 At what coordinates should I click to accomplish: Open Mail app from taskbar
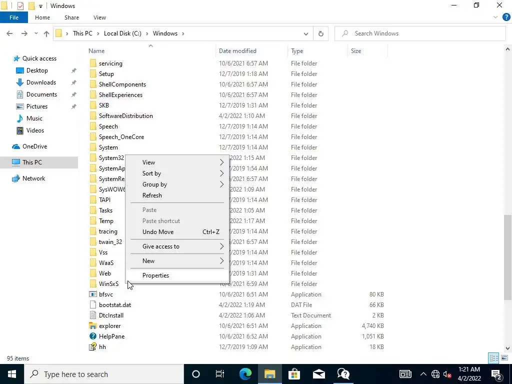(x=318, y=374)
